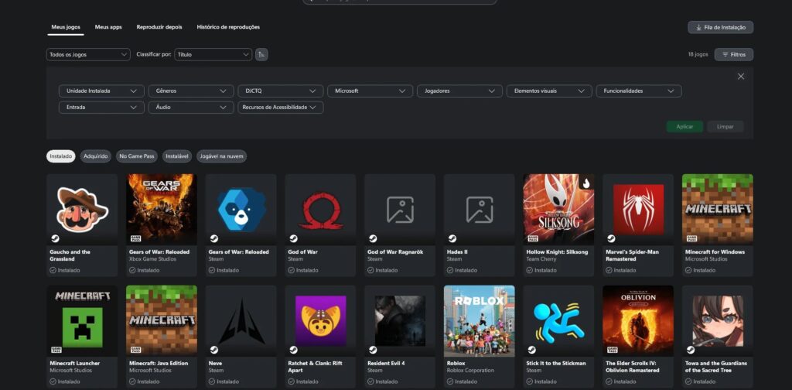Open the Título sort dropdown
Screen dimensions: 792x390
213,55
